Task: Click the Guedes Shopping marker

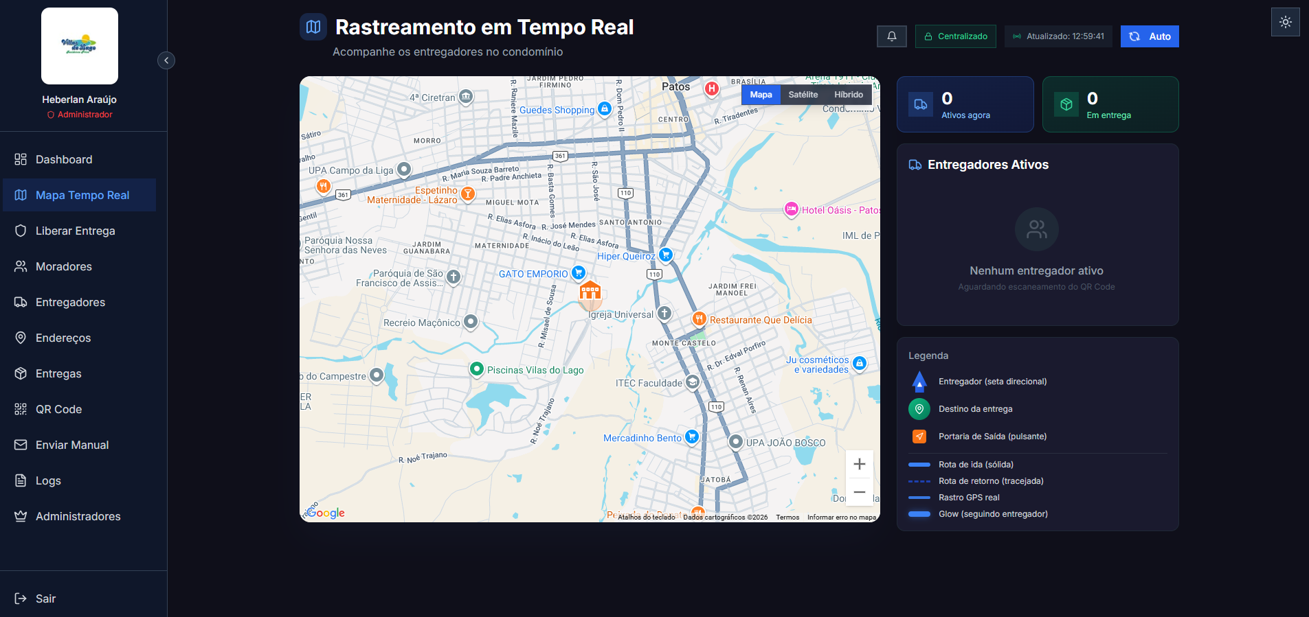Action: (604, 108)
